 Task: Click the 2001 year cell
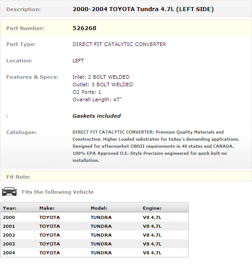pyautogui.click(x=9, y=226)
